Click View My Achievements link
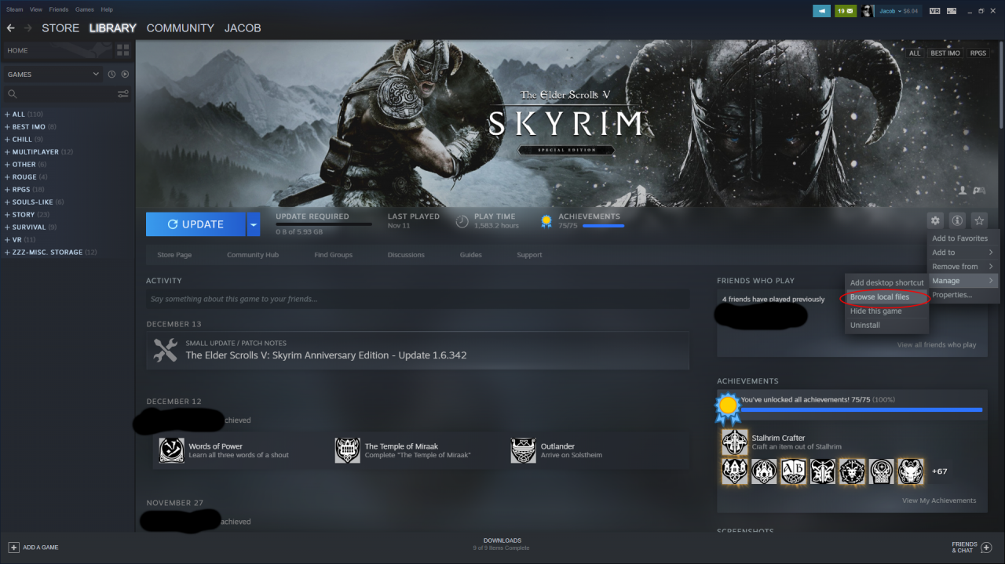The image size is (1005, 564). 939,500
